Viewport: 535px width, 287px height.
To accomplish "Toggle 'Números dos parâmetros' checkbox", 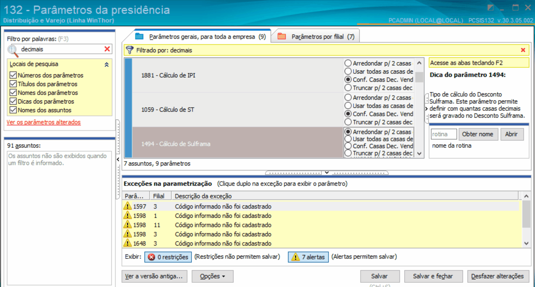I will click(13, 75).
